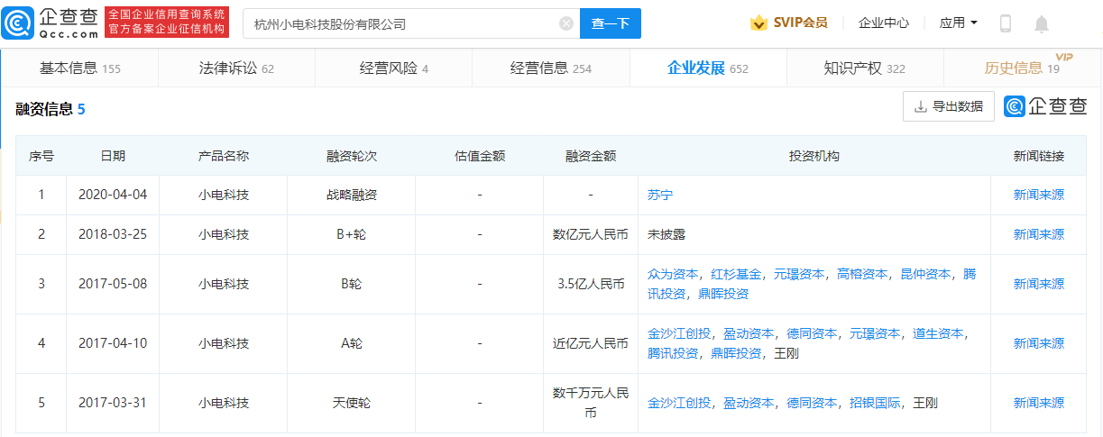Select the 天使轮 round cell

[x=352, y=403]
